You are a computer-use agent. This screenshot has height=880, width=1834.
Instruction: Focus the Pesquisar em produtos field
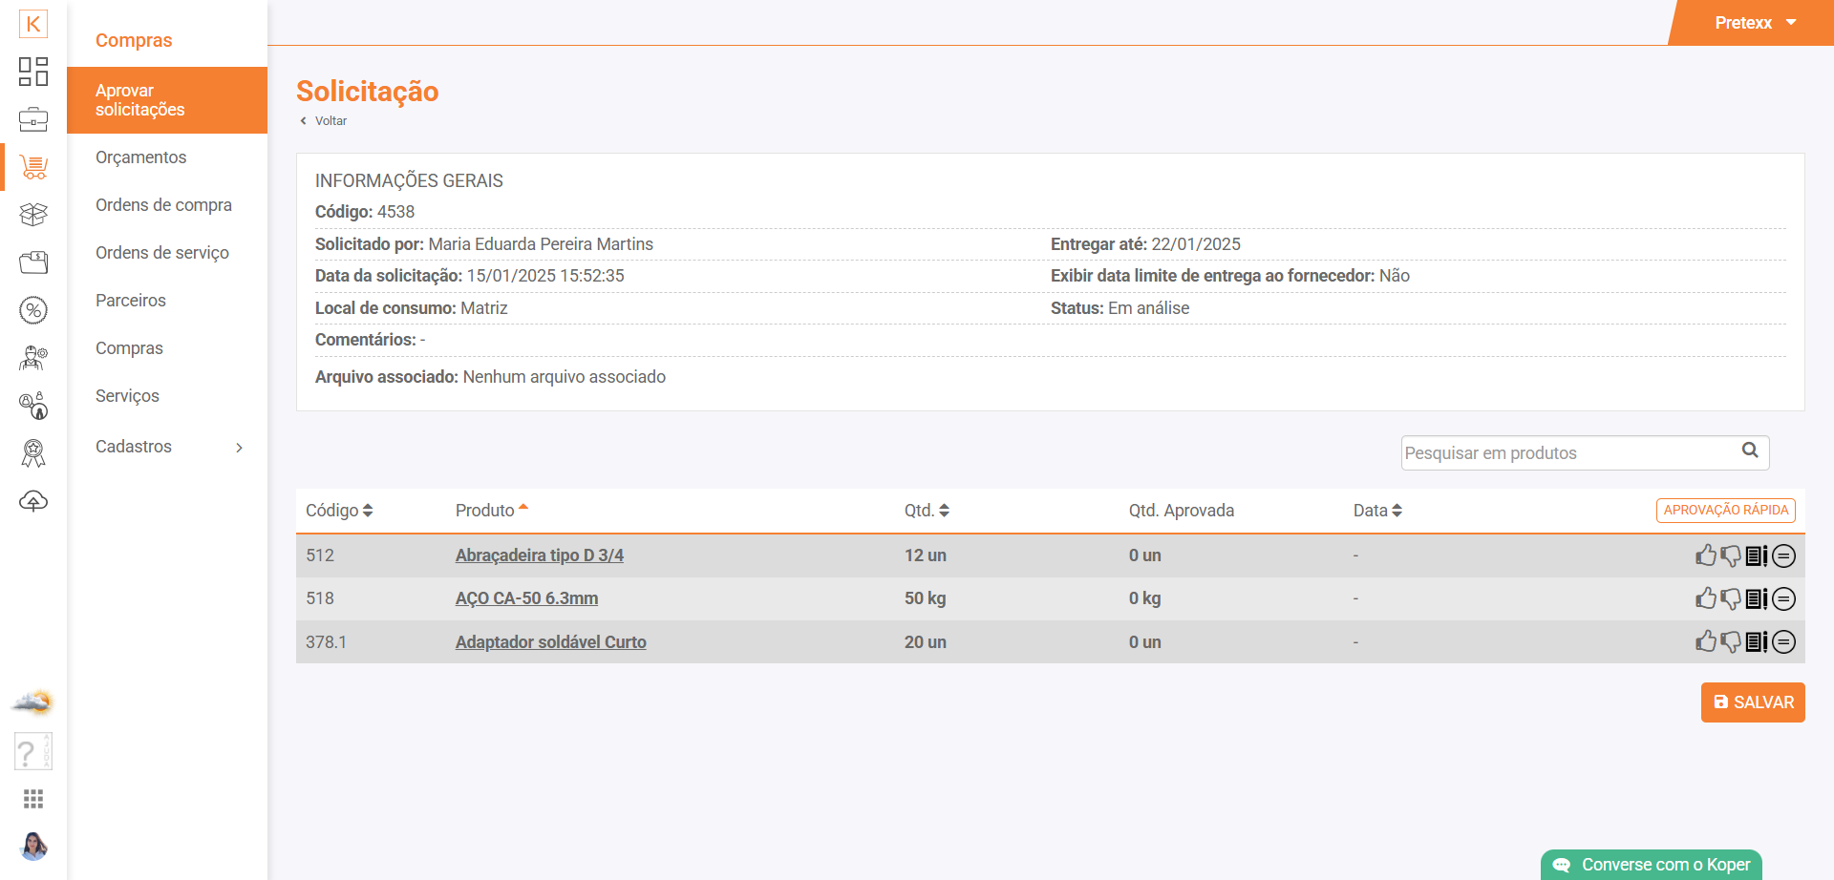pos(1567,453)
